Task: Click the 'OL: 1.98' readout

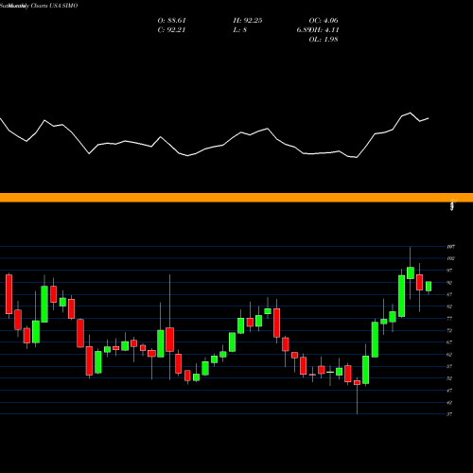Action: point(324,40)
